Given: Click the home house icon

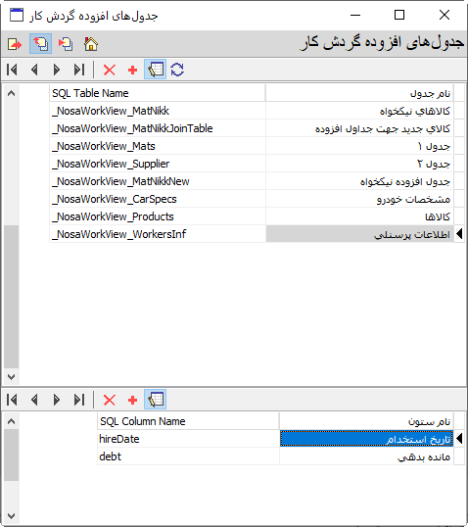Looking at the screenshot, I should (x=91, y=44).
